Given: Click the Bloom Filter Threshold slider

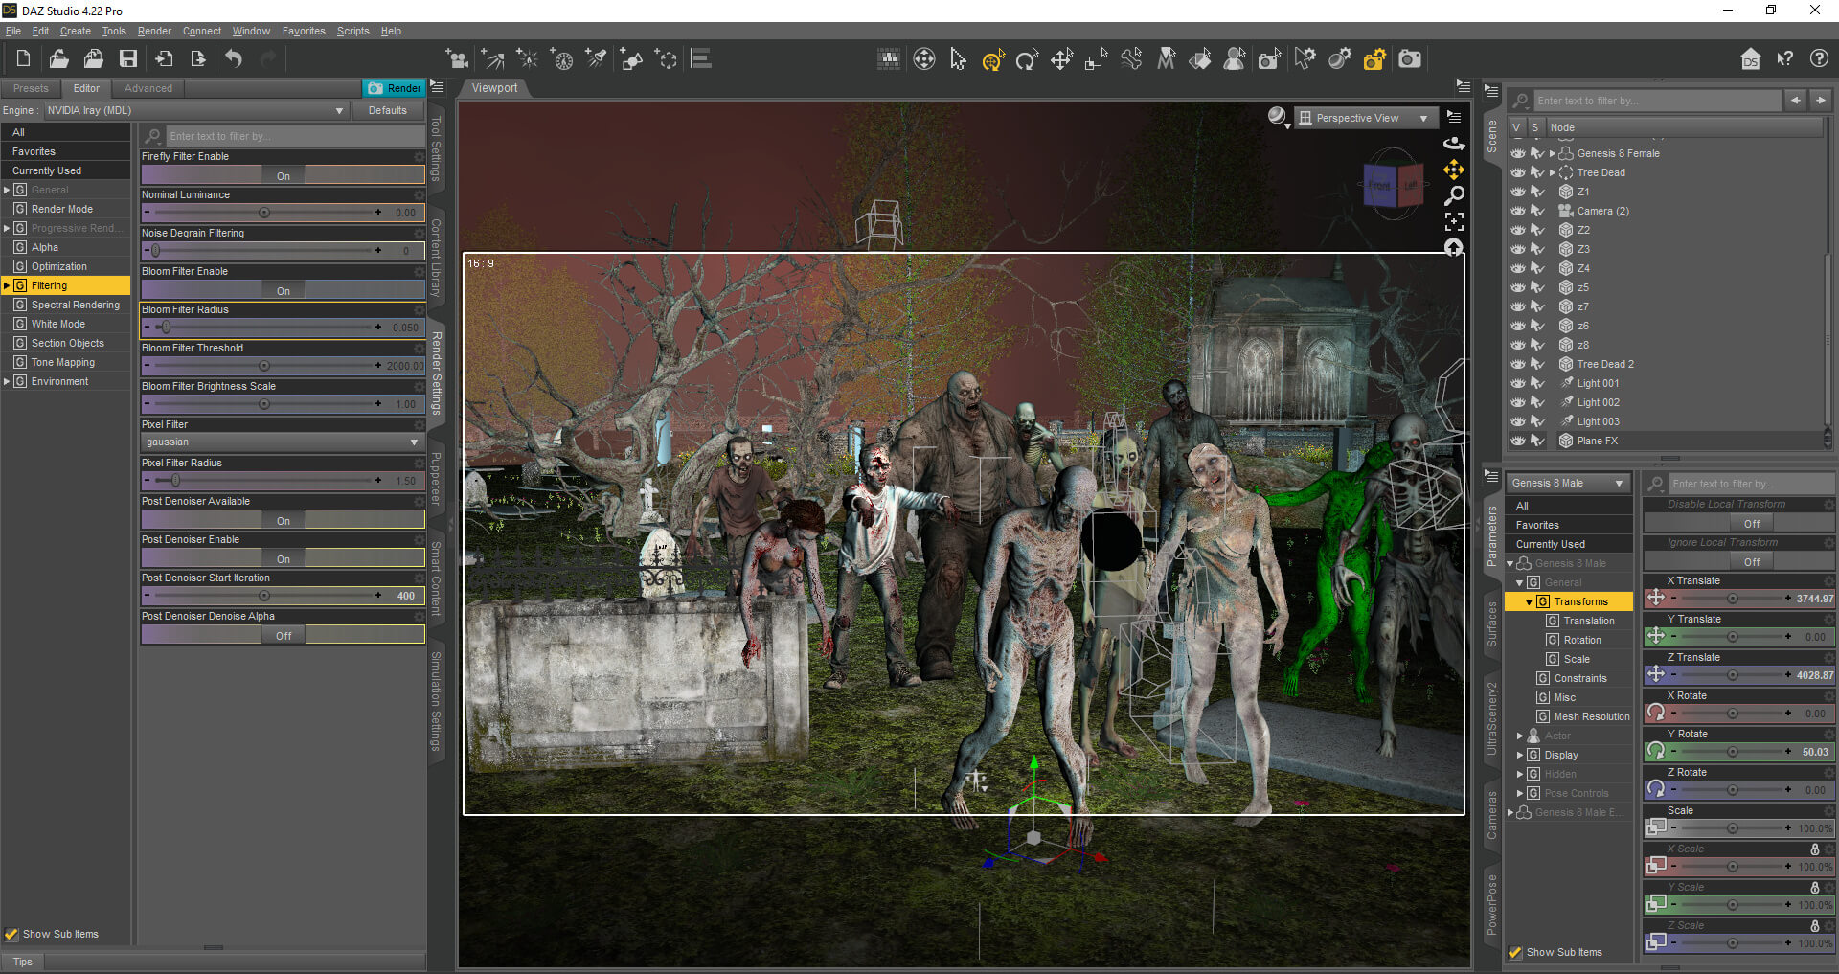Looking at the screenshot, I should (264, 366).
